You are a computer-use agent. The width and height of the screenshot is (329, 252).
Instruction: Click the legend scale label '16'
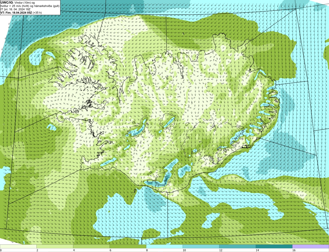[294, 250]
